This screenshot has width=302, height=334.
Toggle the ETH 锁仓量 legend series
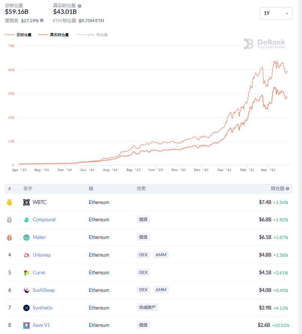pyautogui.click(x=92, y=35)
